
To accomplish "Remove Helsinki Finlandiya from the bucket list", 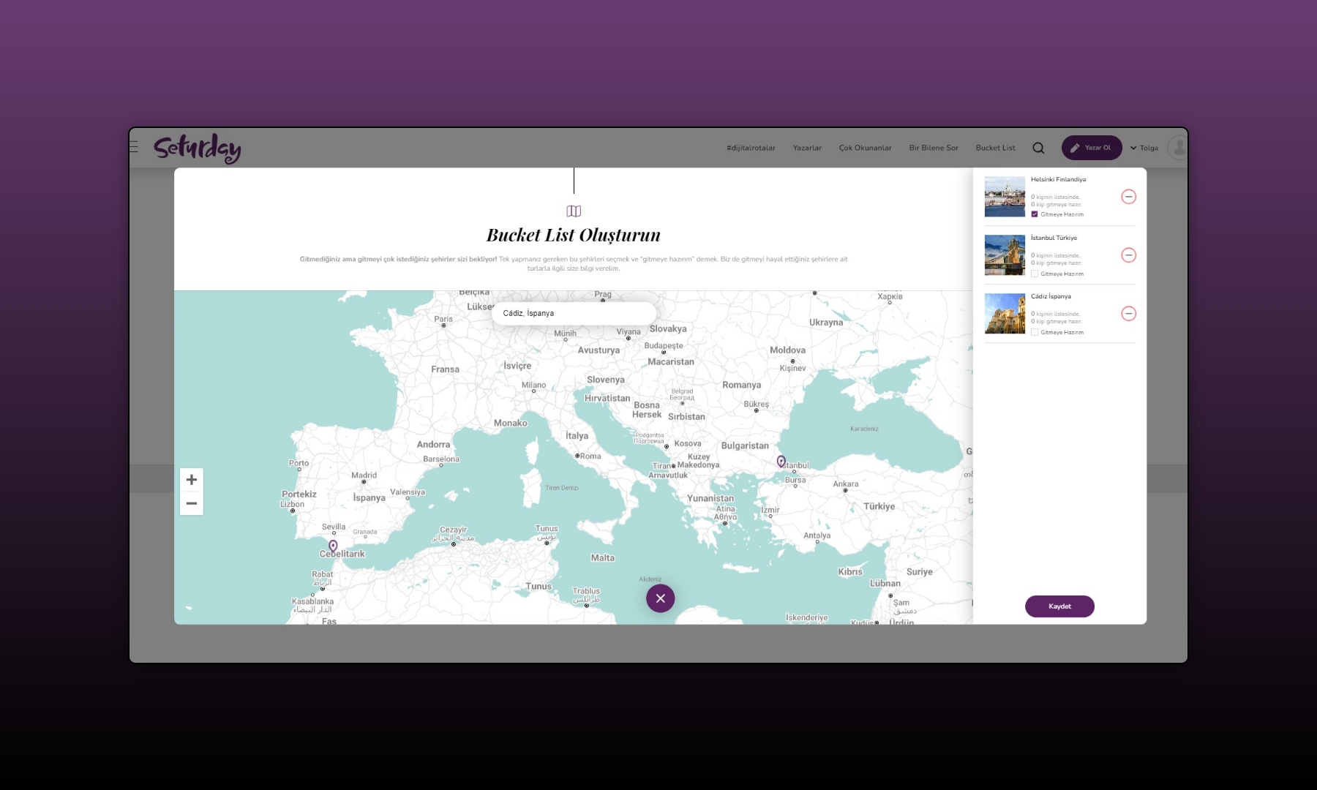I will [1128, 197].
